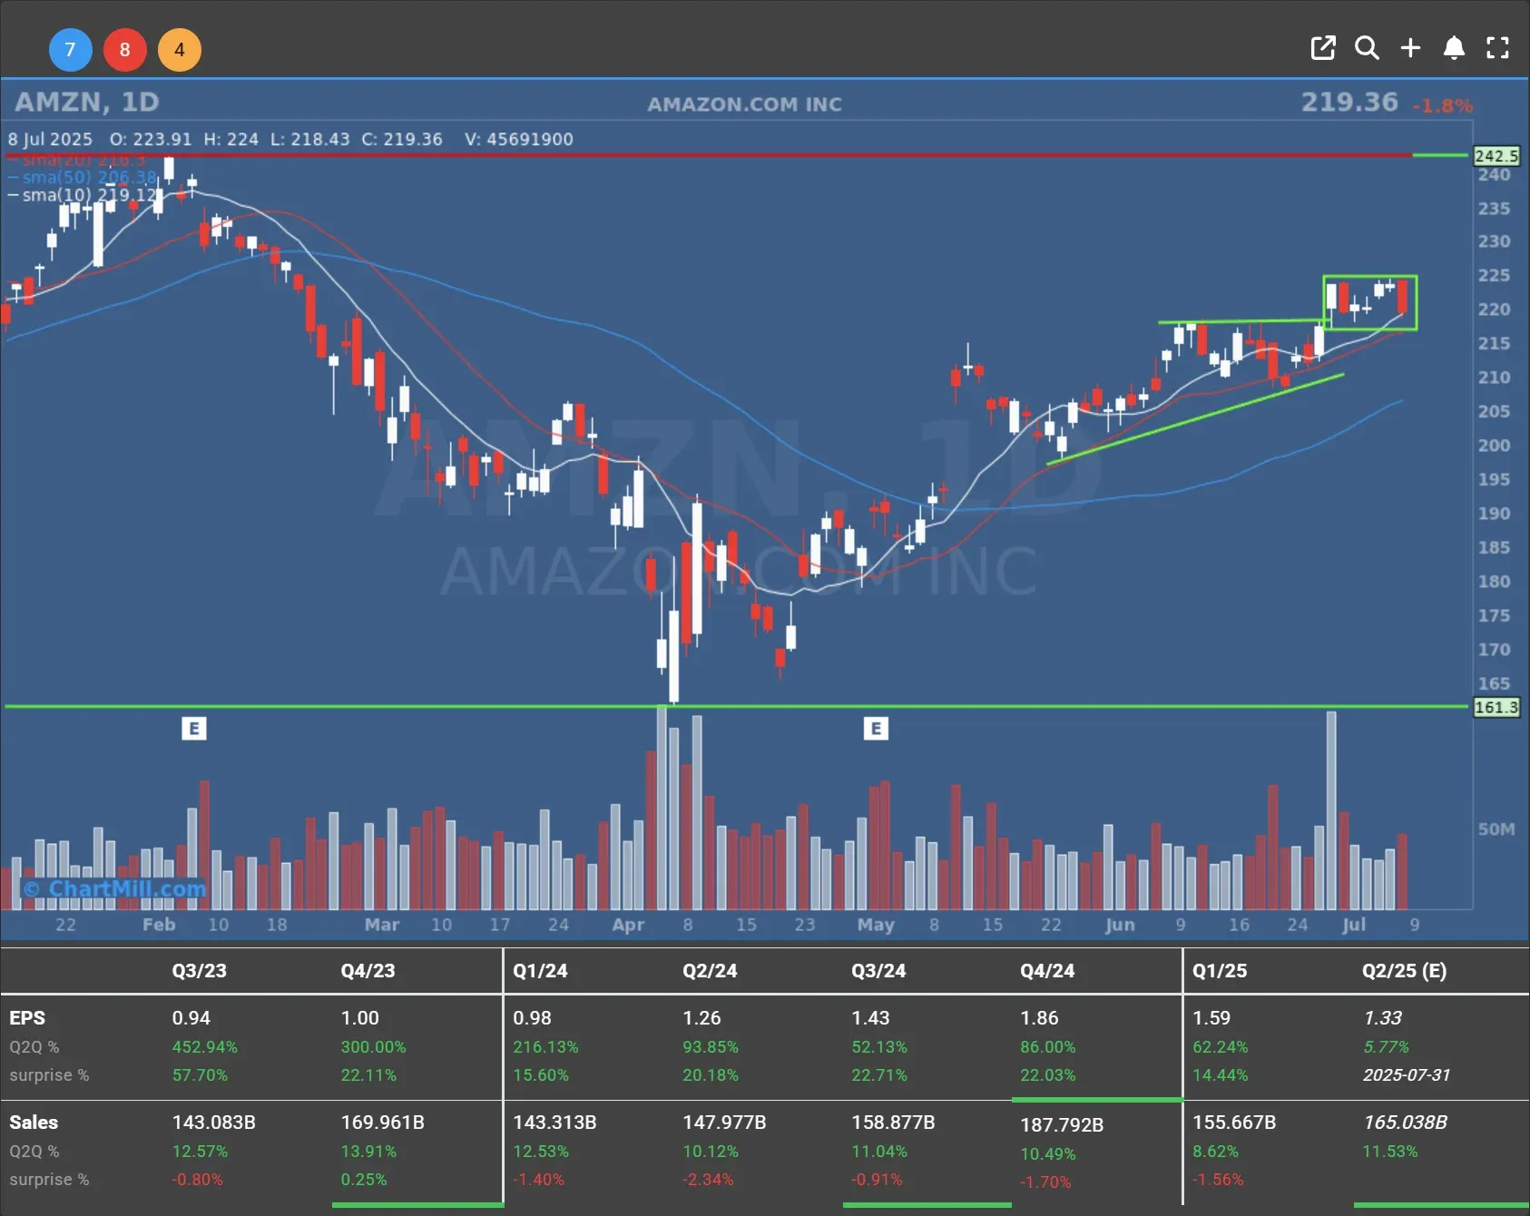Expand the chart to fullscreen

click(x=1497, y=48)
